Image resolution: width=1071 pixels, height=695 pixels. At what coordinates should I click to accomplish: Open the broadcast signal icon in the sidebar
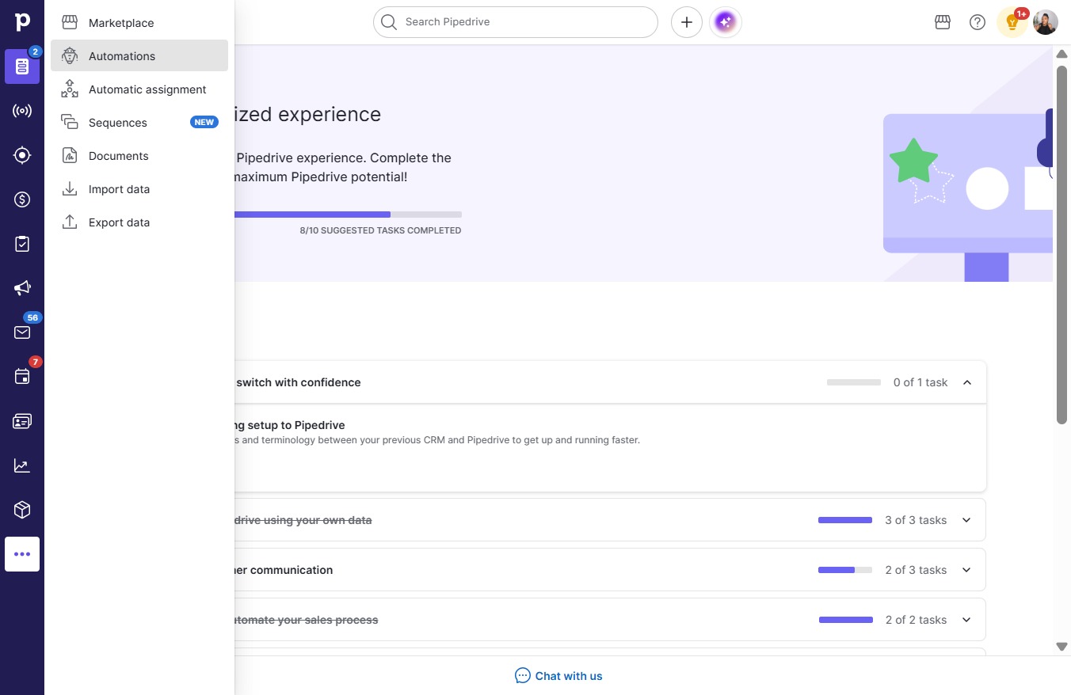click(x=22, y=111)
